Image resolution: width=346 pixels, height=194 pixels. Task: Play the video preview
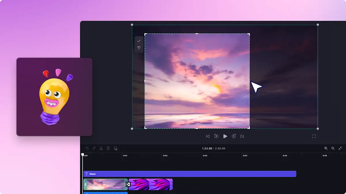(x=225, y=136)
